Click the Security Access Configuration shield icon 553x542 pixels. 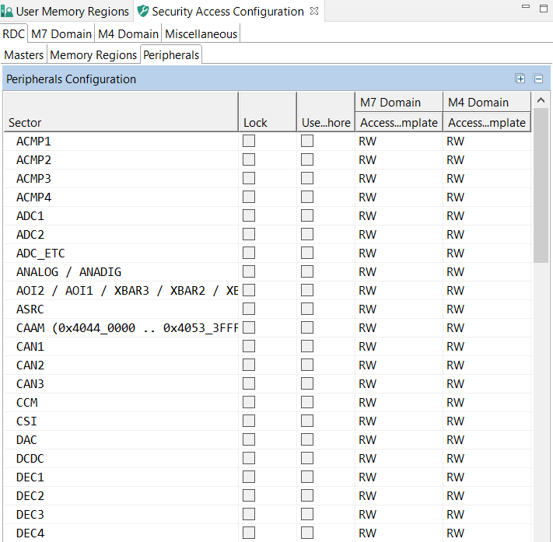coord(143,12)
